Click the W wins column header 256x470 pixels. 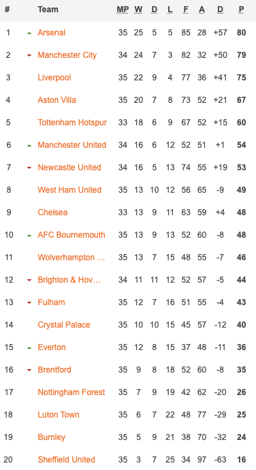click(x=138, y=10)
